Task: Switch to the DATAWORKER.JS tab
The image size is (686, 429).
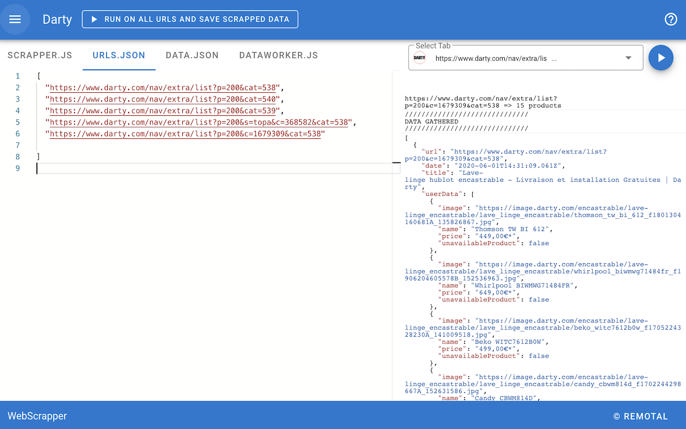Action: click(x=279, y=55)
